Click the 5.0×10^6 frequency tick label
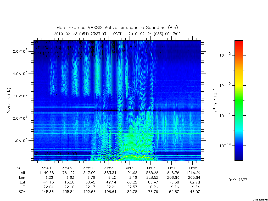This screenshot has width=268, height=201. pos(20,51)
